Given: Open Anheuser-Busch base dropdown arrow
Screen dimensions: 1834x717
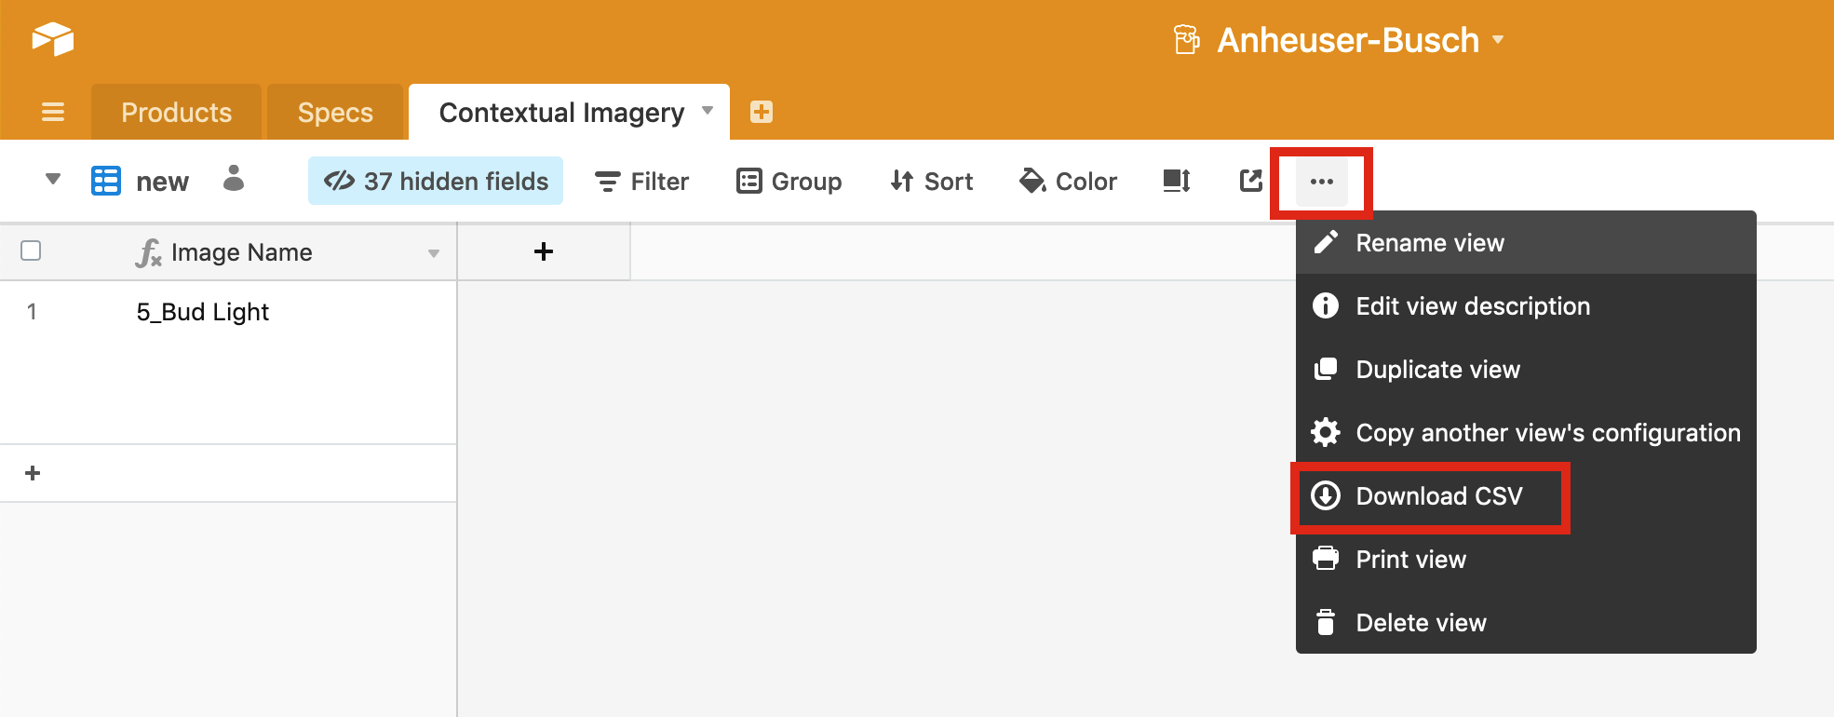Looking at the screenshot, I should tap(1498, 40).
